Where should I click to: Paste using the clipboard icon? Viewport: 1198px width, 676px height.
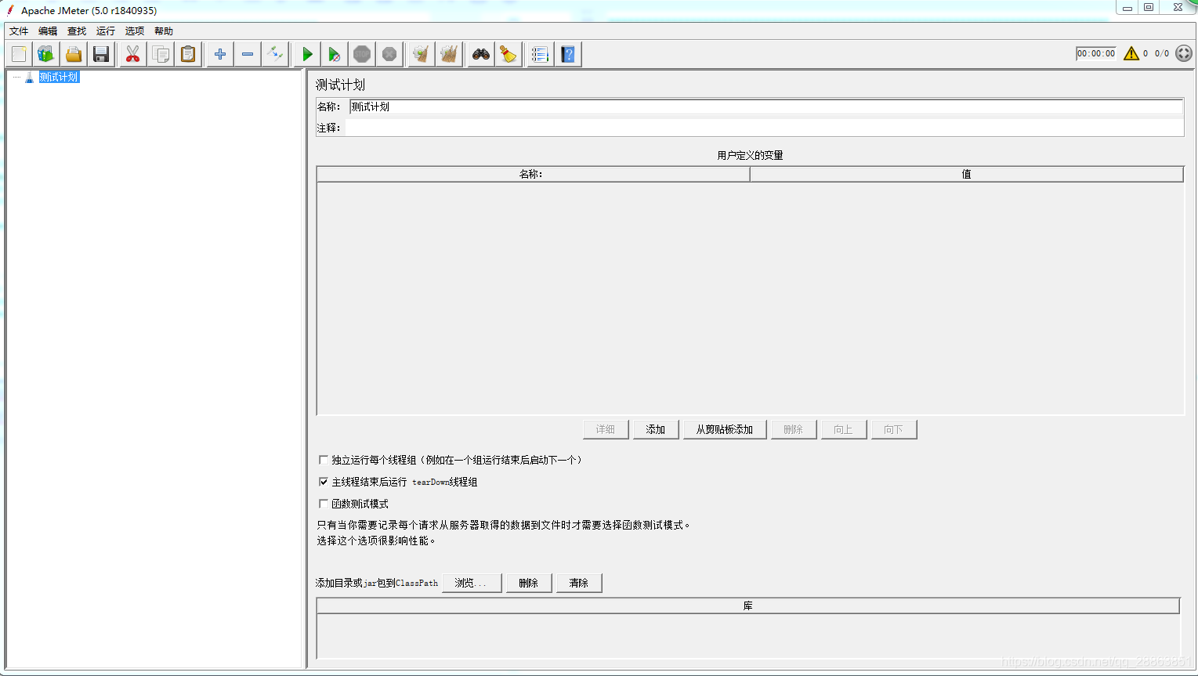pos(188,54)
